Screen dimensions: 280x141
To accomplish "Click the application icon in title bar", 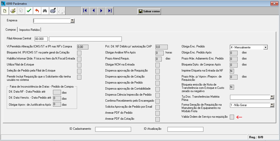I will pos(3,4).
